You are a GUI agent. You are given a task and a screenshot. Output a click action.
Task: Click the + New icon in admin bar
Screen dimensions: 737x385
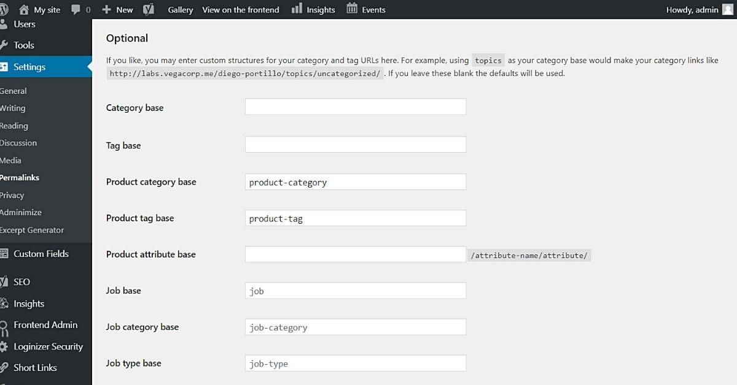tap(105, 9)
